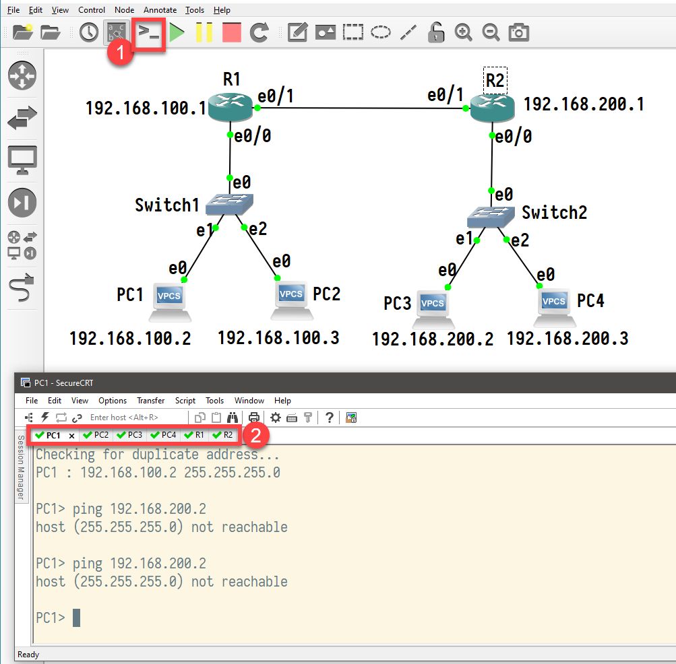
Task: Browse all devices sidebar icon
Action: [x=22, y=245]
